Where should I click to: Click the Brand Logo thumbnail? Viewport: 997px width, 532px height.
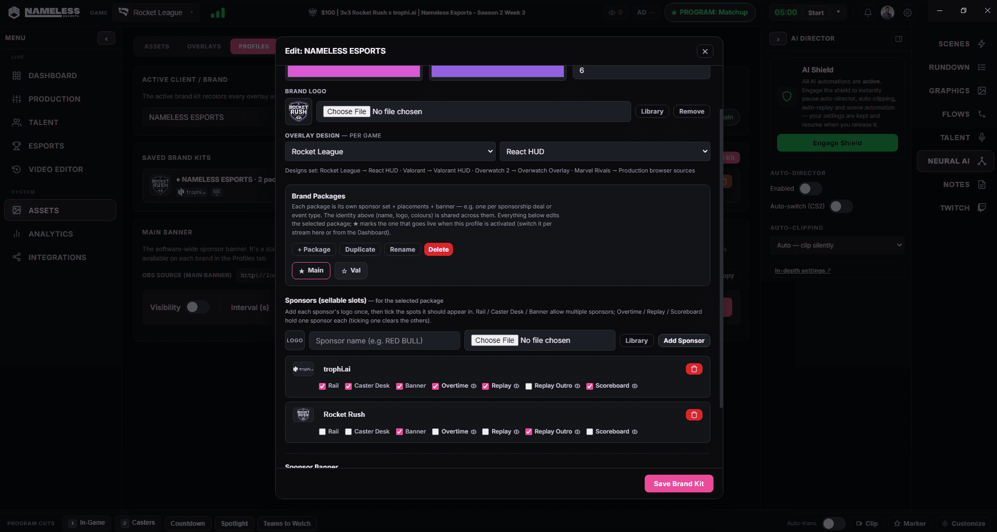299,112
